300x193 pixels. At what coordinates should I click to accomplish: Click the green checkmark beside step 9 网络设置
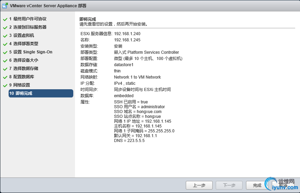5,86
